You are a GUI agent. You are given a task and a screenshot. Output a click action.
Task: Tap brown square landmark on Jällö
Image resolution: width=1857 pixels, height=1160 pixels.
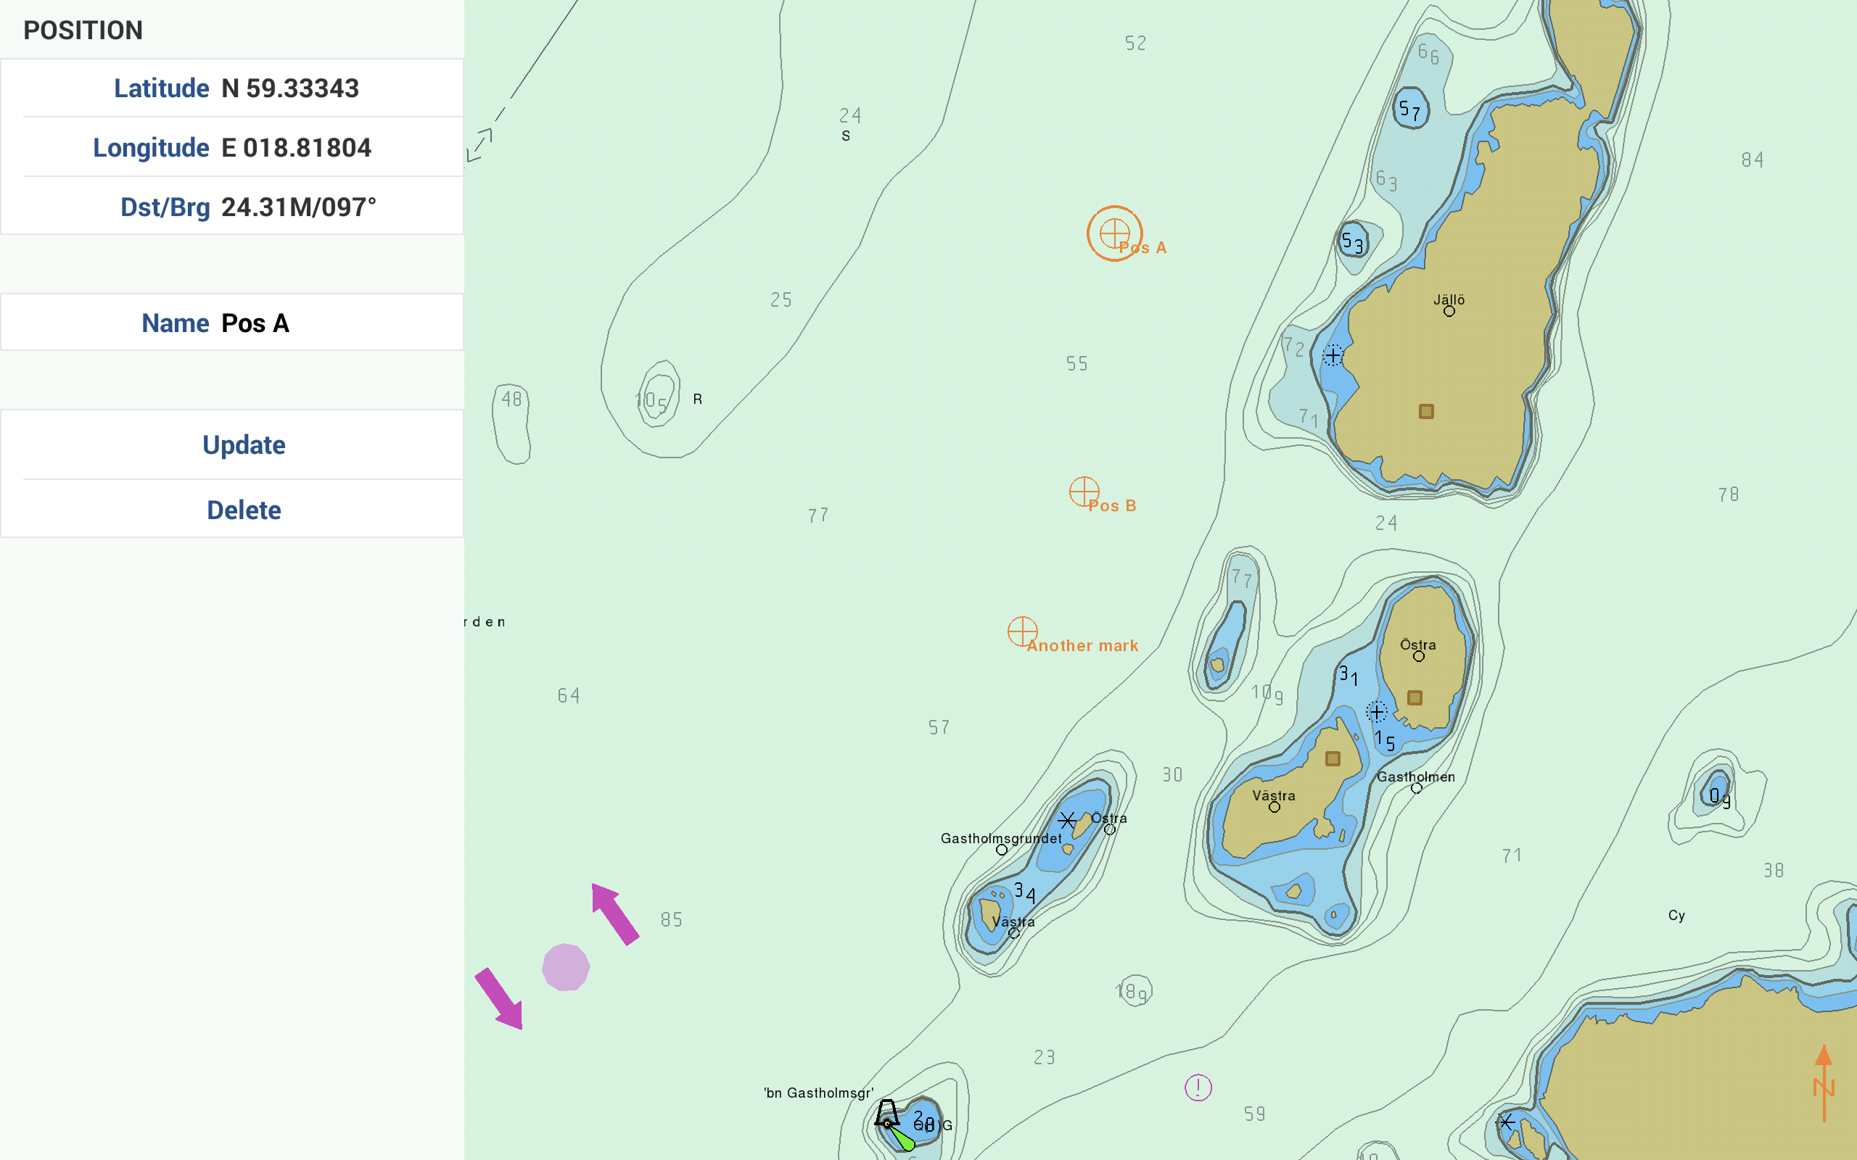coord(1425,411)
